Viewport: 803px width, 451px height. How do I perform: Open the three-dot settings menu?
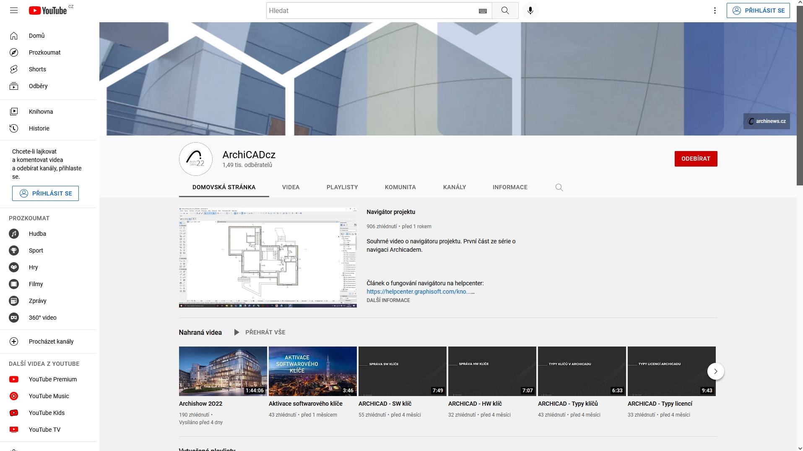pos(715,10)
